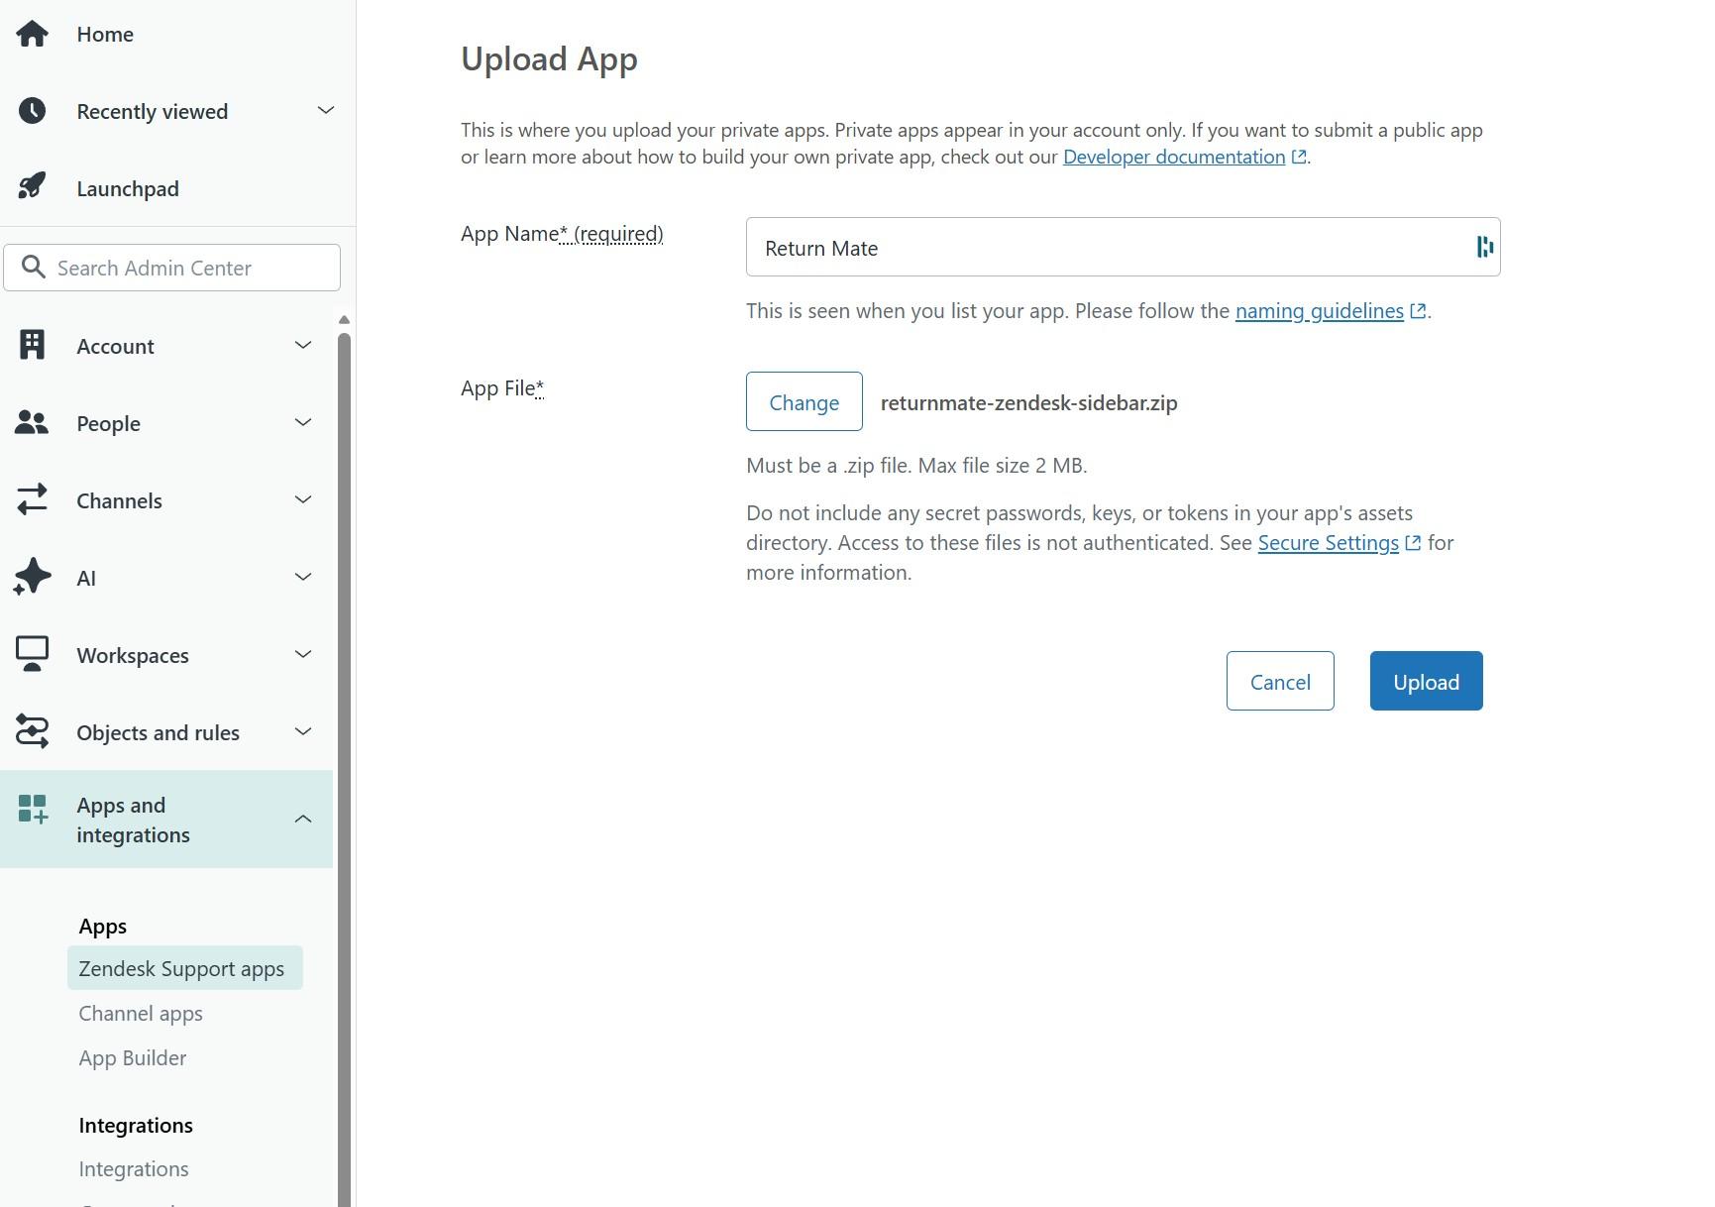
Task: Click external link icon beside naming guidelines
Action: pos(1418,311)
